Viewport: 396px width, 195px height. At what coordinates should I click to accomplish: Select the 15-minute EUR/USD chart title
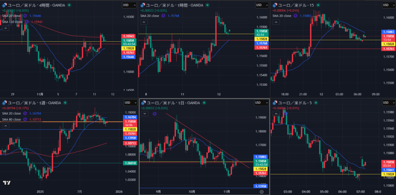point(297,5)
